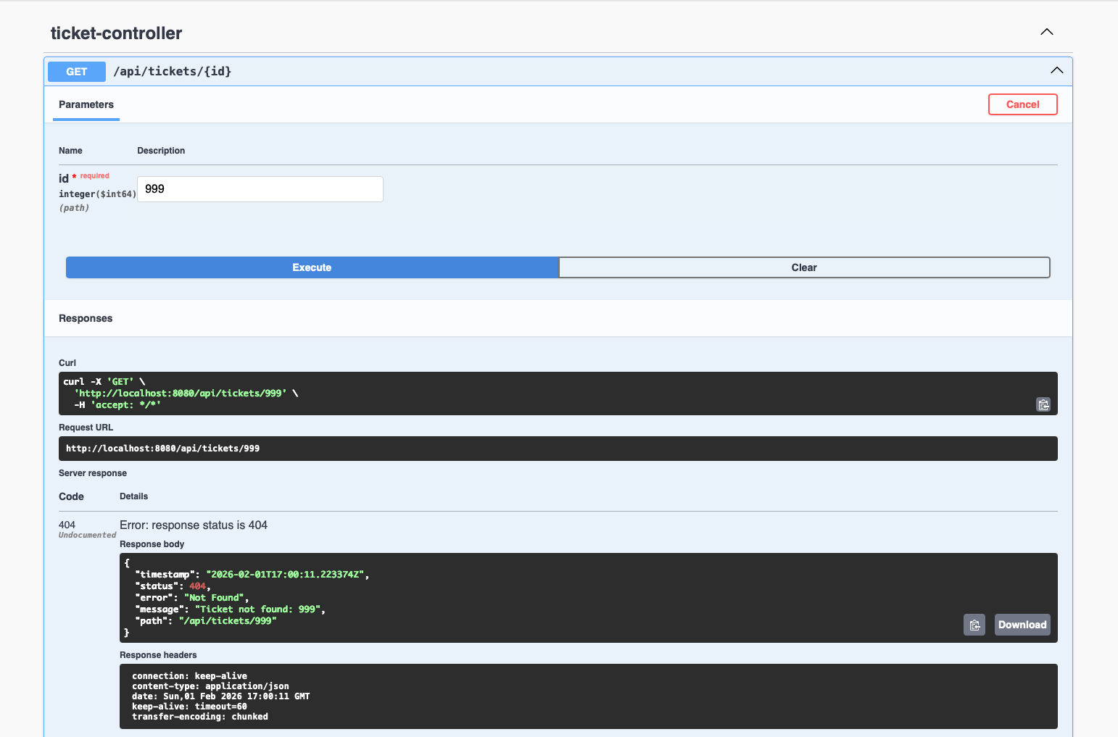The width and height of the screenshot is (1118, 737).
Task: Copy the curl command using clipboard icon
Action: [1043, 404]
